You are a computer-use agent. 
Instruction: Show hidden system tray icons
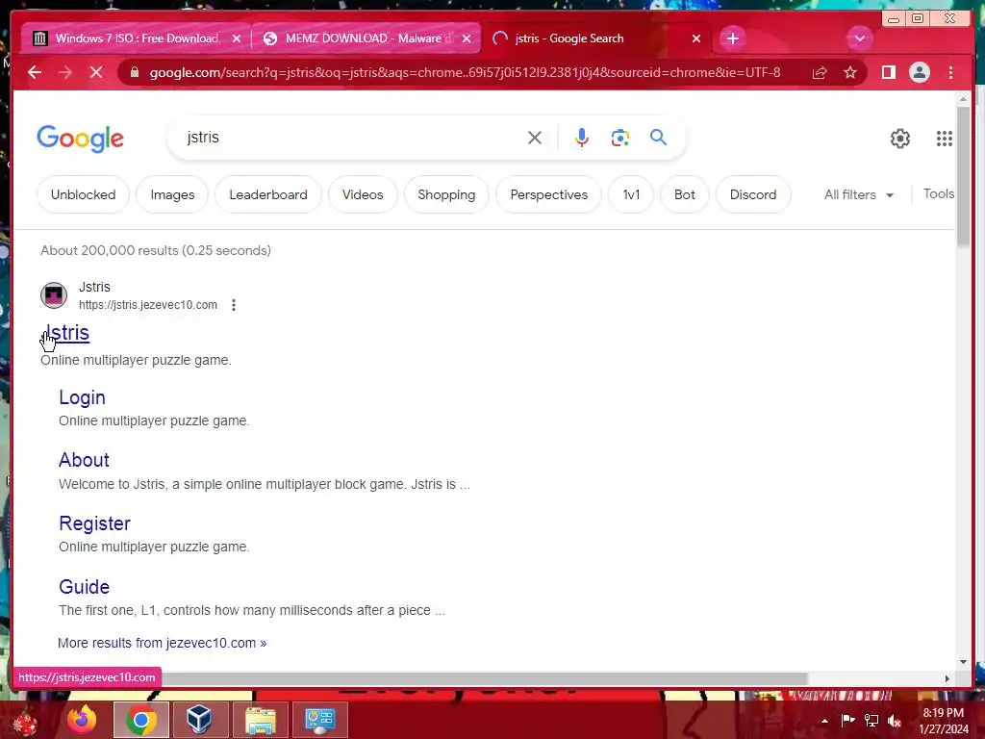click(x=824, y=721)
